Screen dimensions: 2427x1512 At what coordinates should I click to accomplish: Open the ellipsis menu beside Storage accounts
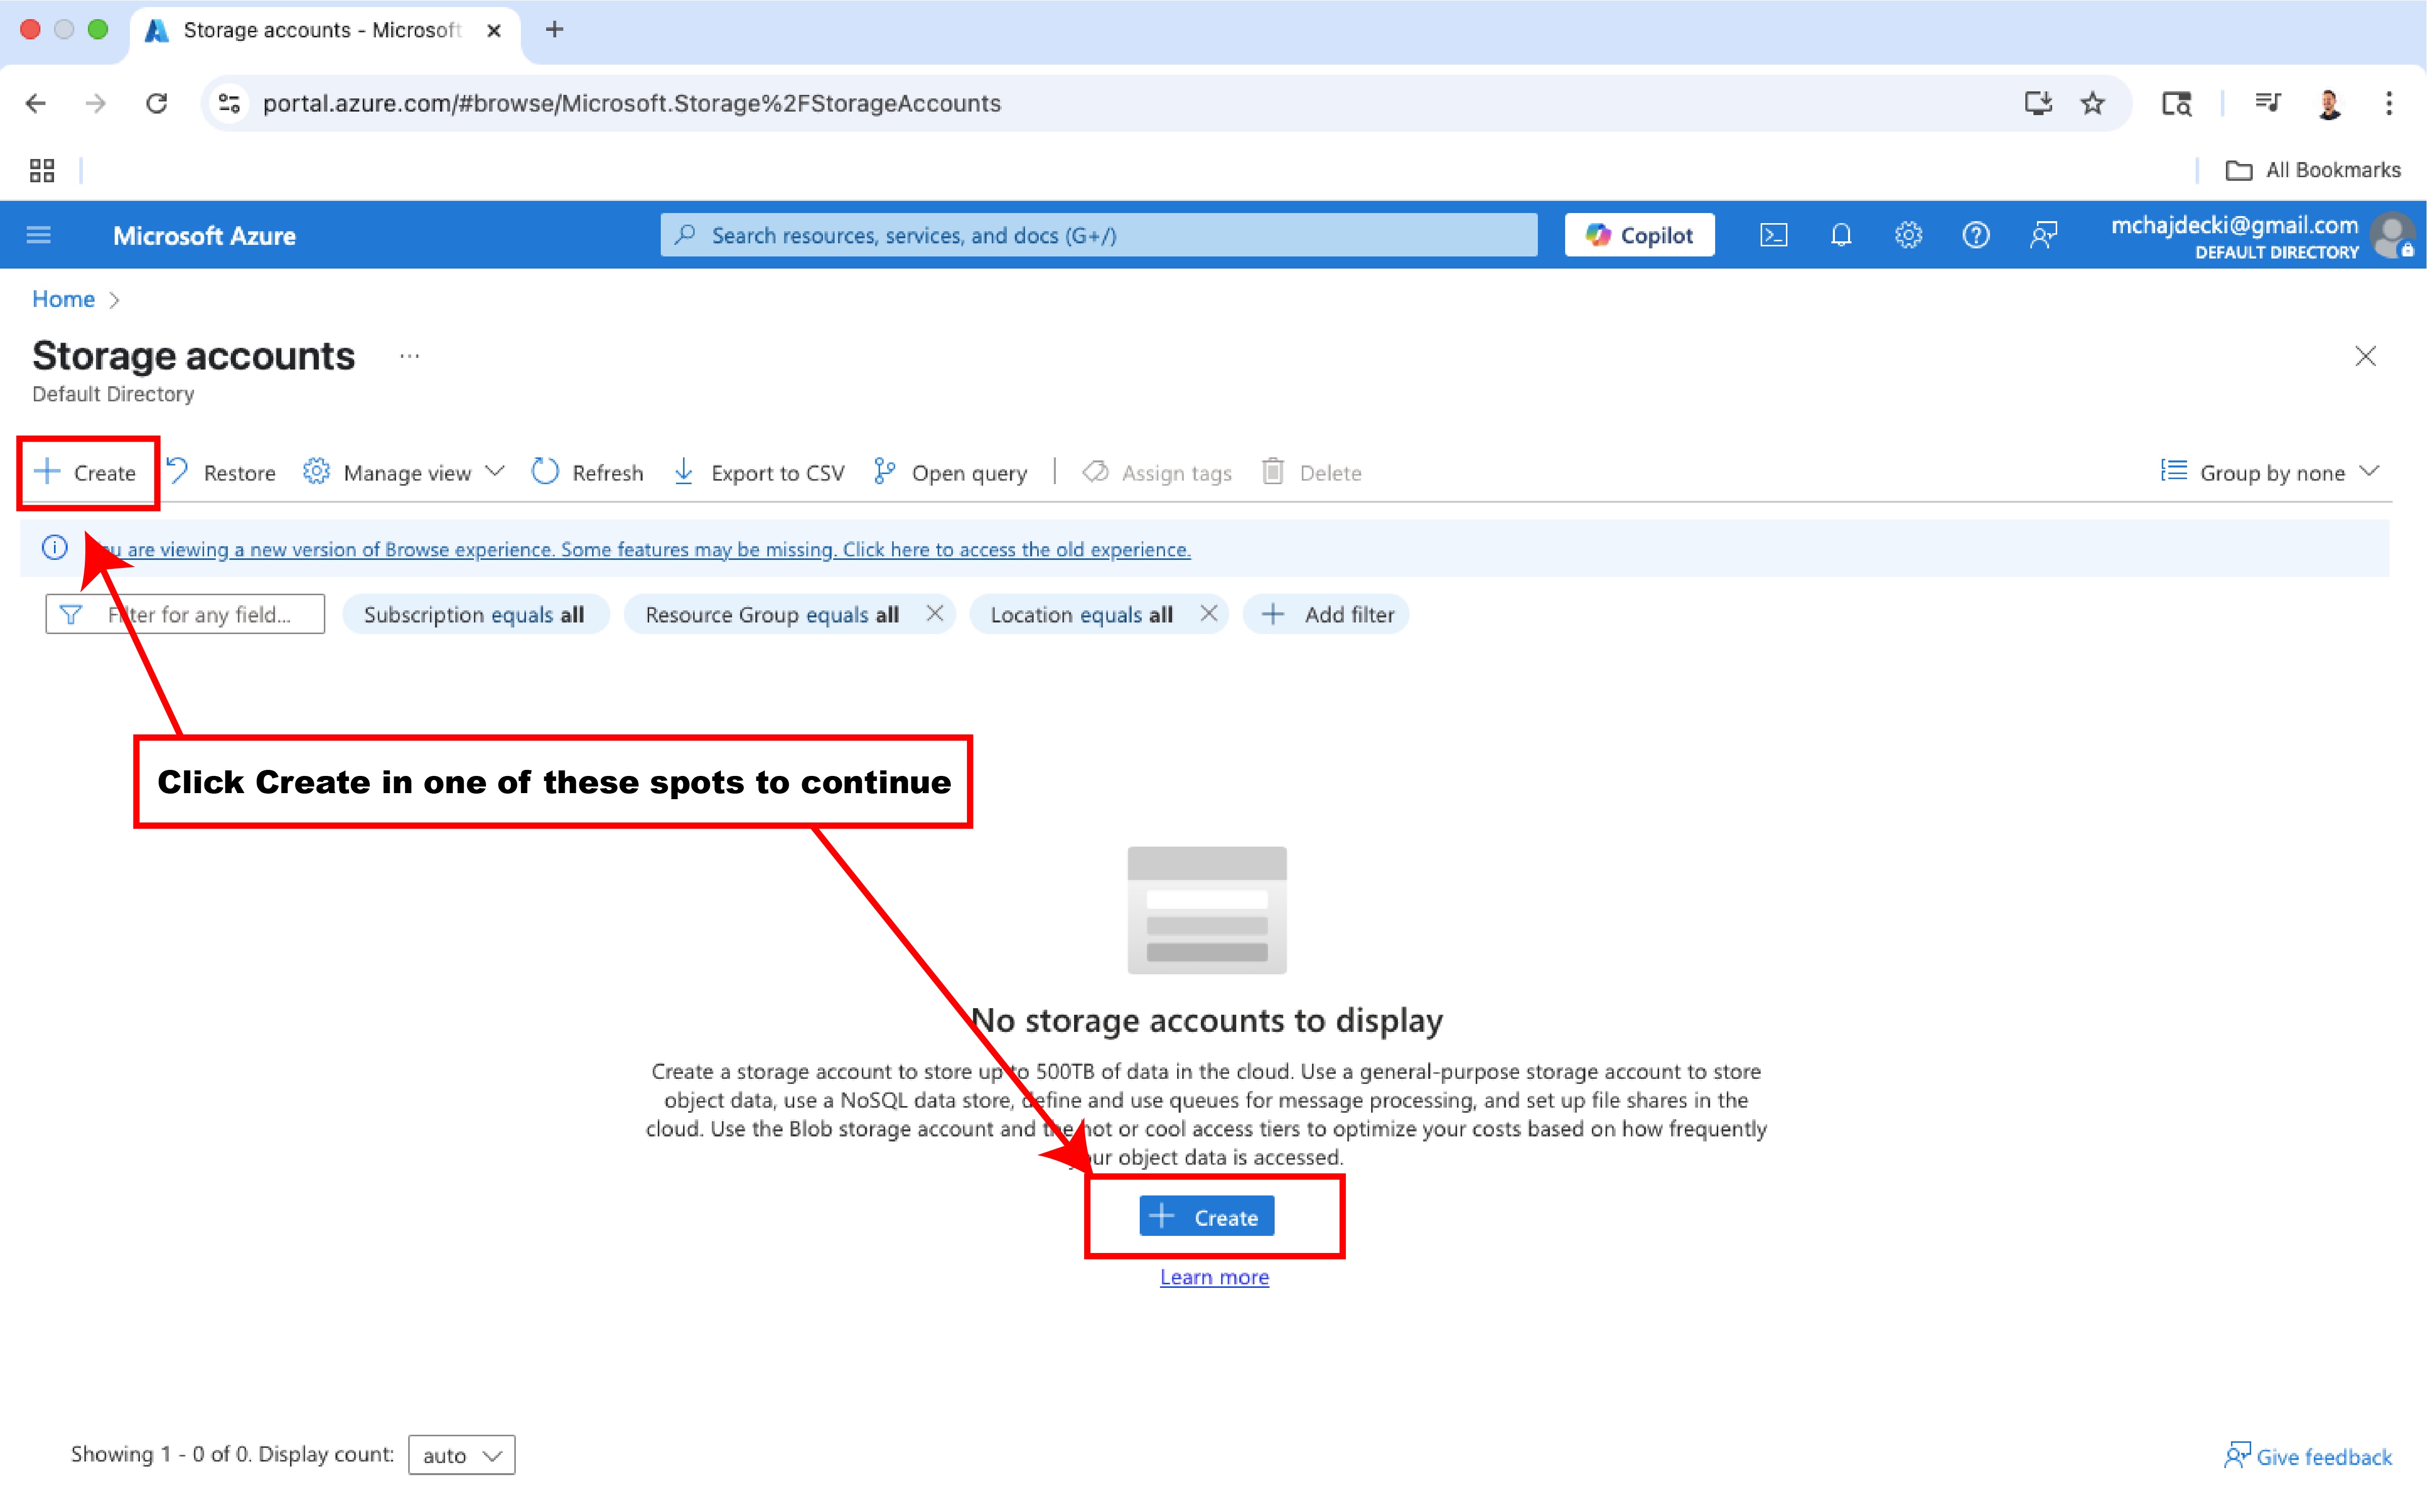tap(409, 356)
